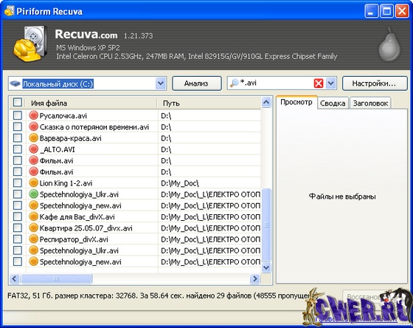The width and height of the screenshot is (413, 328).
Task: Switch to the Просмотр tab
Action: pyautogui.click(x=296, y=103)
